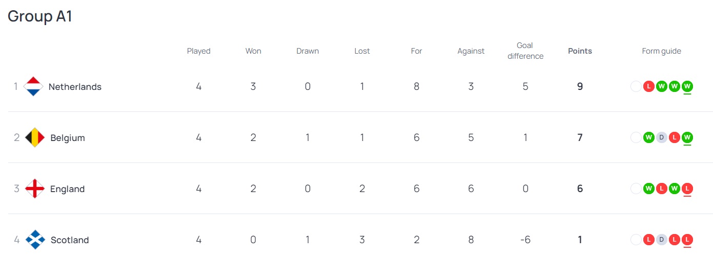
Task: Open the Scotland team link
Action: click(70, 240)
